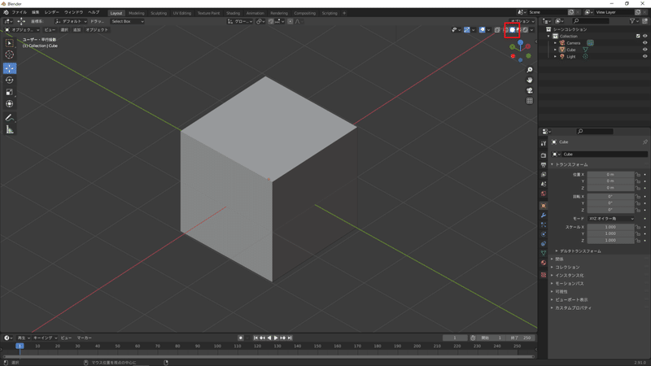The width and height of the screenshot is (651, 366).
Task: Pick the Scale tool
Action: click(x=10, y=92)
